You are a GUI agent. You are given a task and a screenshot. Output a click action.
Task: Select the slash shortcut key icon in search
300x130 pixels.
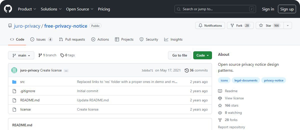[251, 9]
